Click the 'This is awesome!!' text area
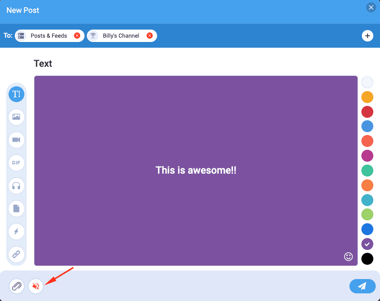The image size is (380, 301). click(196, 170)
